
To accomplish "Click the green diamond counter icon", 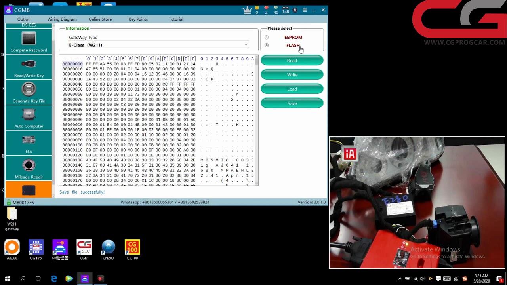I will (x=276, y=8).
